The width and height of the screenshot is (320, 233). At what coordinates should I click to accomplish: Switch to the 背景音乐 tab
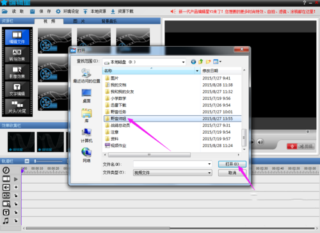pyautogui.click(x=109, y=21)
